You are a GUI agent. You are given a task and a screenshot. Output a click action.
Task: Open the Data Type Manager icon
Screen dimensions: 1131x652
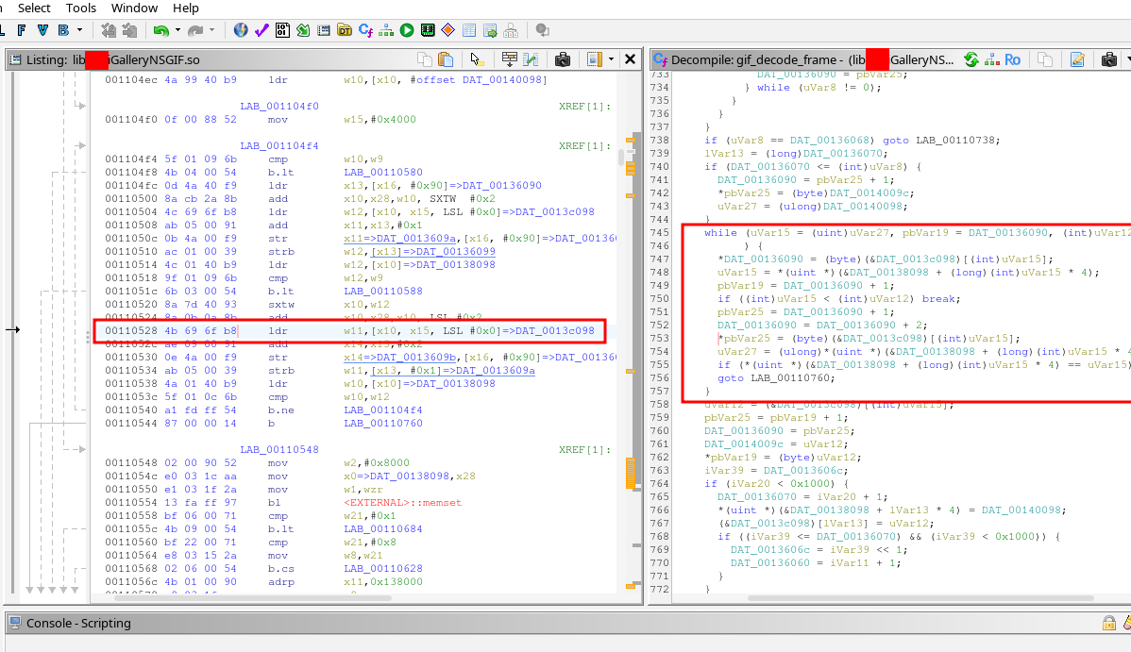[x=345, y=30]
